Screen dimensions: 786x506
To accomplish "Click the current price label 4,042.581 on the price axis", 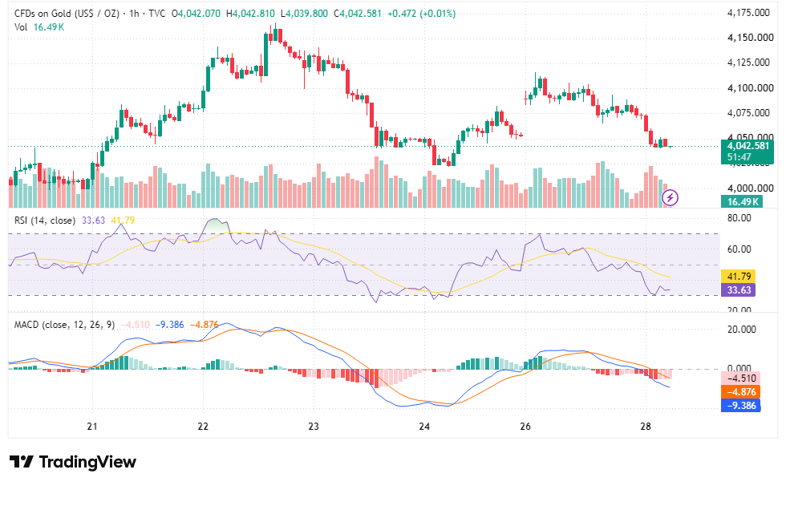I will point(748,146).
